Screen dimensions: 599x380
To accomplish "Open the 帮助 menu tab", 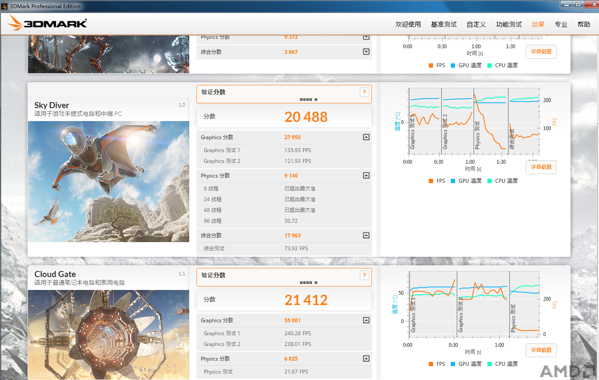I will (584, 24).
